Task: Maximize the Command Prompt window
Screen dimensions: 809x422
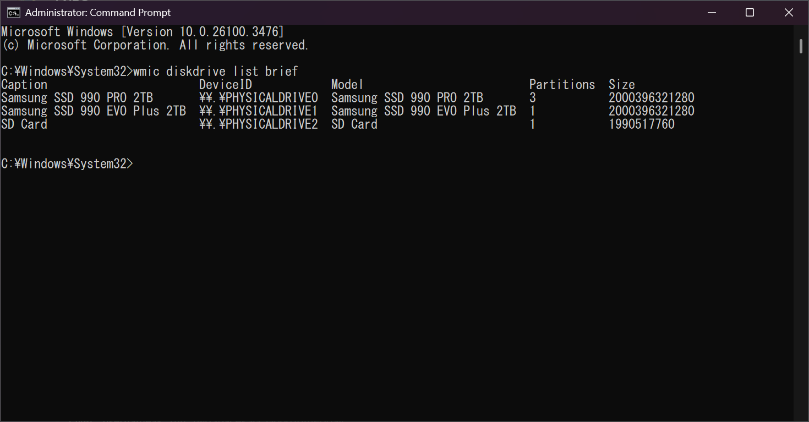Action: tap(750, 13)
